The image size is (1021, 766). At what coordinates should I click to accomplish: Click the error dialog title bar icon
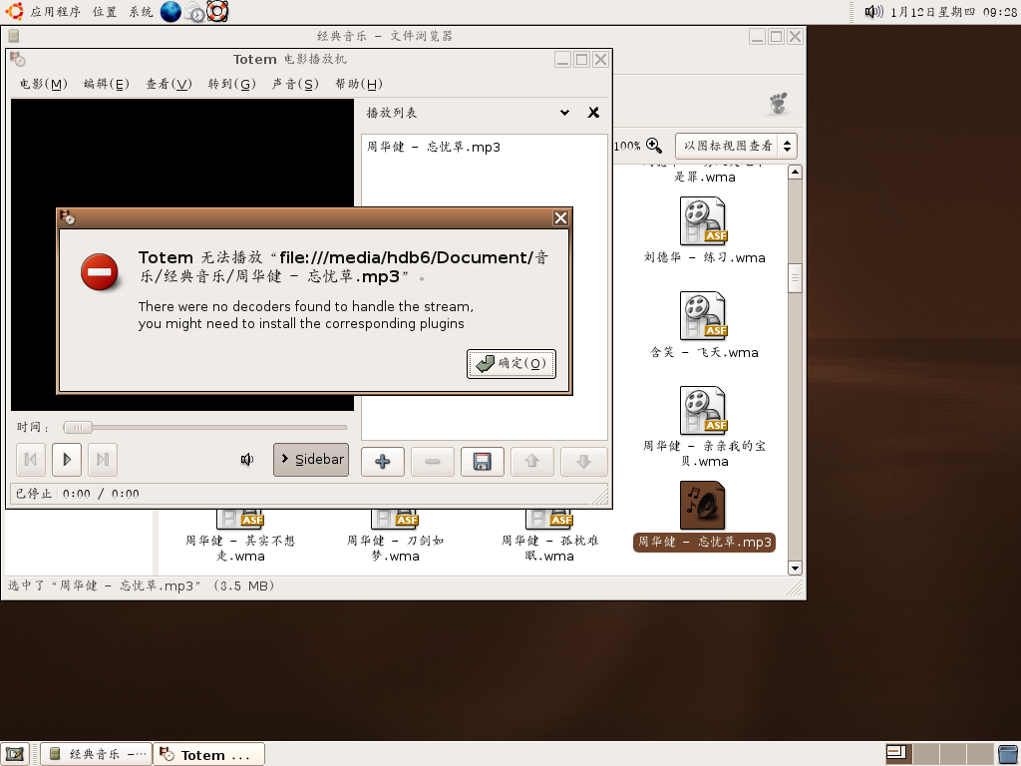[x=68, y=217]
